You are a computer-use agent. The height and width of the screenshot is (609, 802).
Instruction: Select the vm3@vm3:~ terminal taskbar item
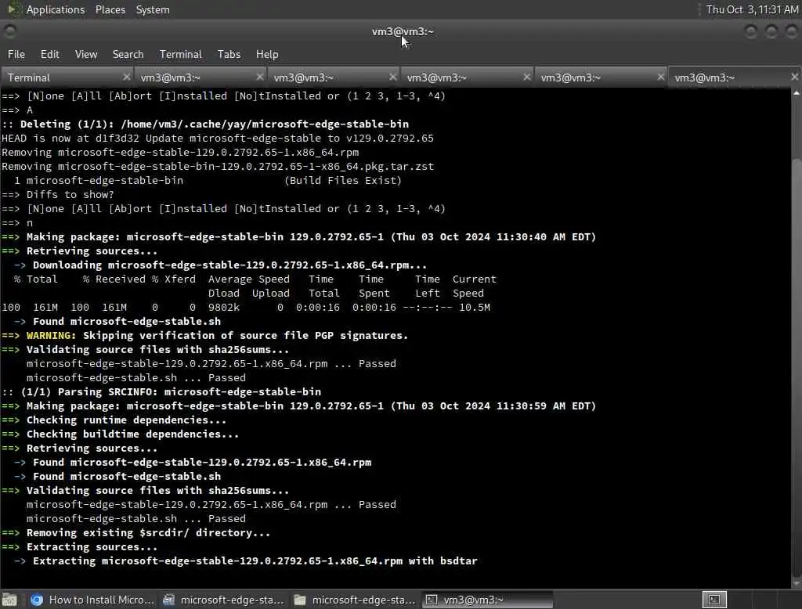[x=487, y=600]
